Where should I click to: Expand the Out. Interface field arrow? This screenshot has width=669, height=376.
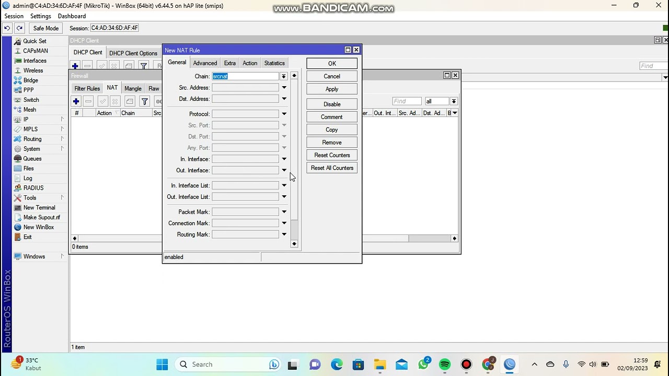[x=284, y=170]
